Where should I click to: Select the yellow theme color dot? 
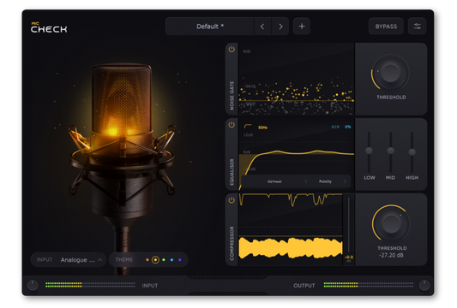pos(156,260)
